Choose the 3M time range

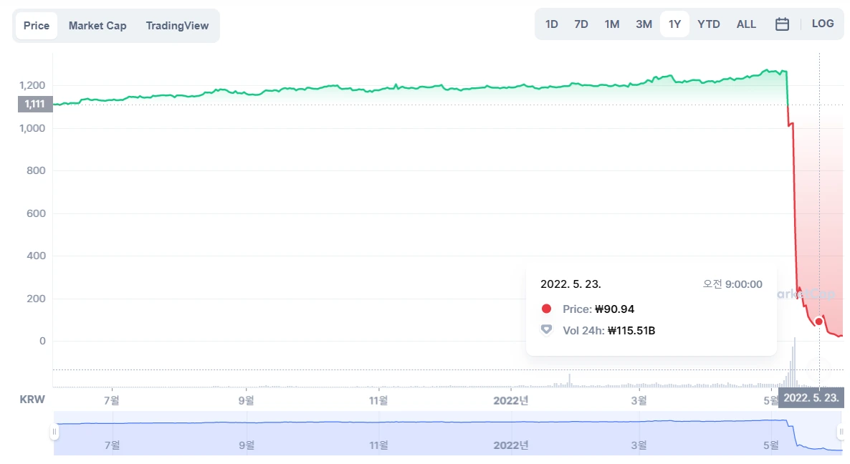(644, 24)
